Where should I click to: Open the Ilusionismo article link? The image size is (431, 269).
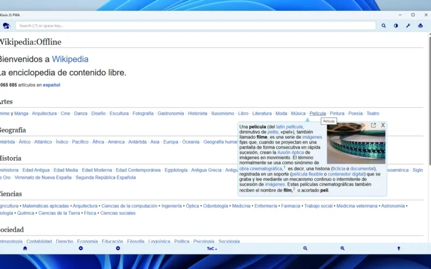[223, 114]
